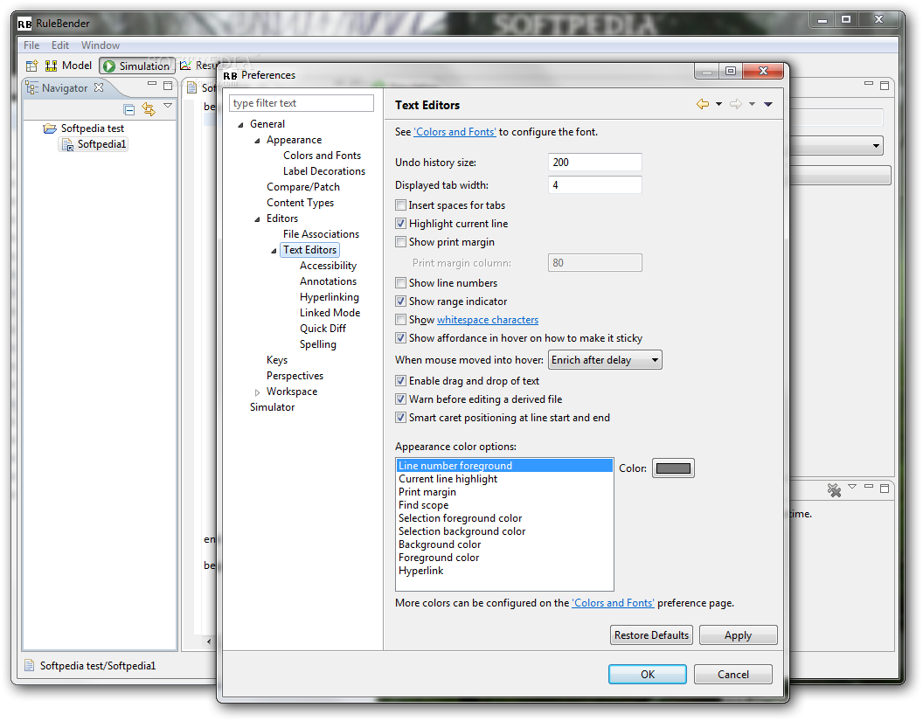Screen dimensions: 923x721
Task: Toggle Insert spaces for tabs checkbox
Action: pyautogui.click(x=401, y=205)
